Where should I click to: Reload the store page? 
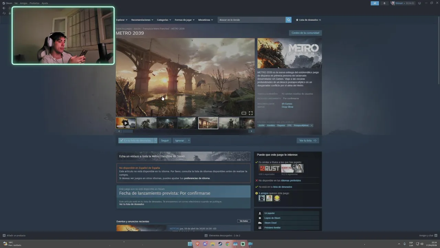[4, 13]
